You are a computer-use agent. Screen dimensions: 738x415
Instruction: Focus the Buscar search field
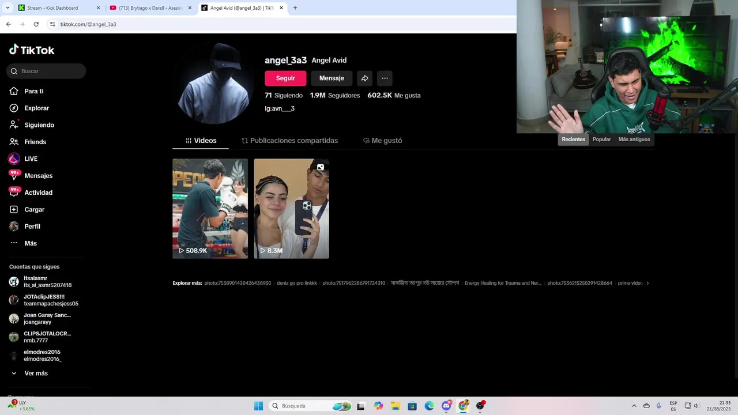(x=46, y=71)
